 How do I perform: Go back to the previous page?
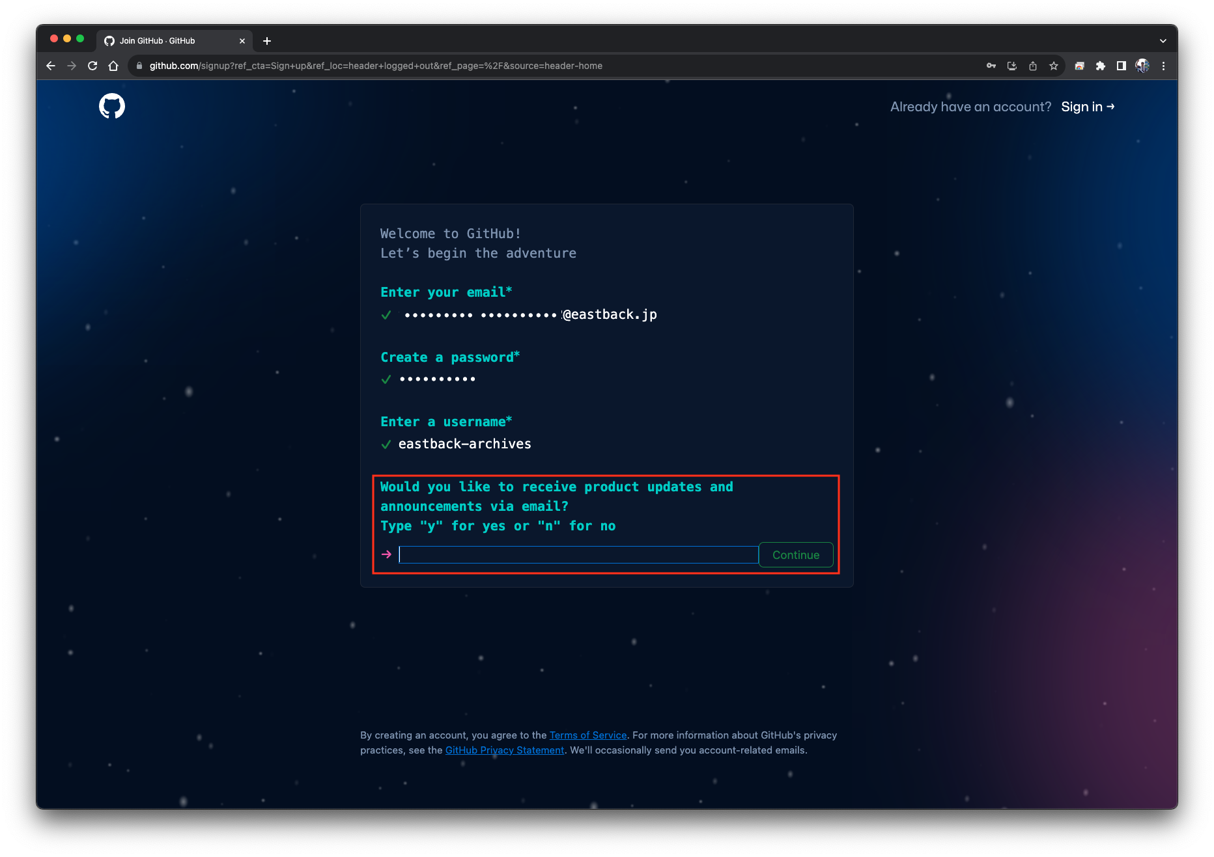[x=51, y=66]
